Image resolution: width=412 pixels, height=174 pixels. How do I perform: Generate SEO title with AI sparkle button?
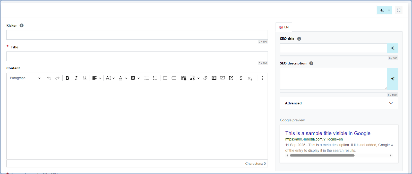click(x=392, y=48)
